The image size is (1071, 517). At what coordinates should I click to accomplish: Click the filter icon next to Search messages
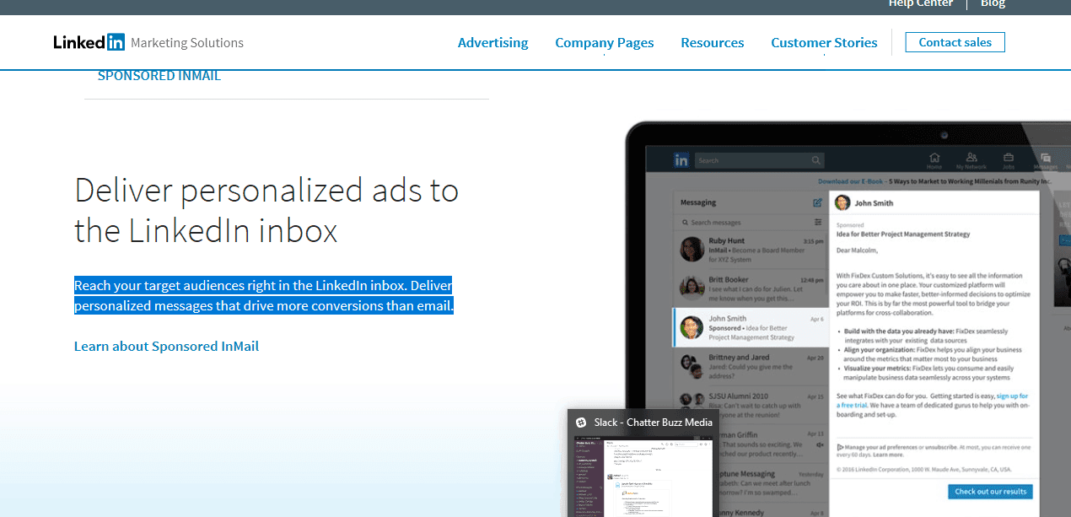coord(818,222)
